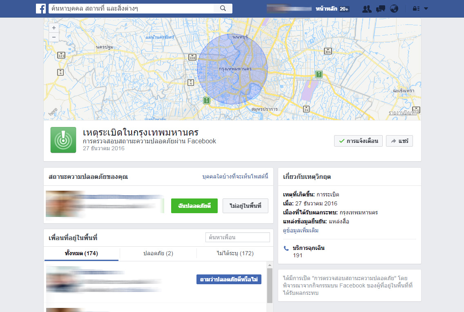Click the แชร์ share button
Image resolution: width=464 pixels, height=312 pixels.
pos(399,141)
